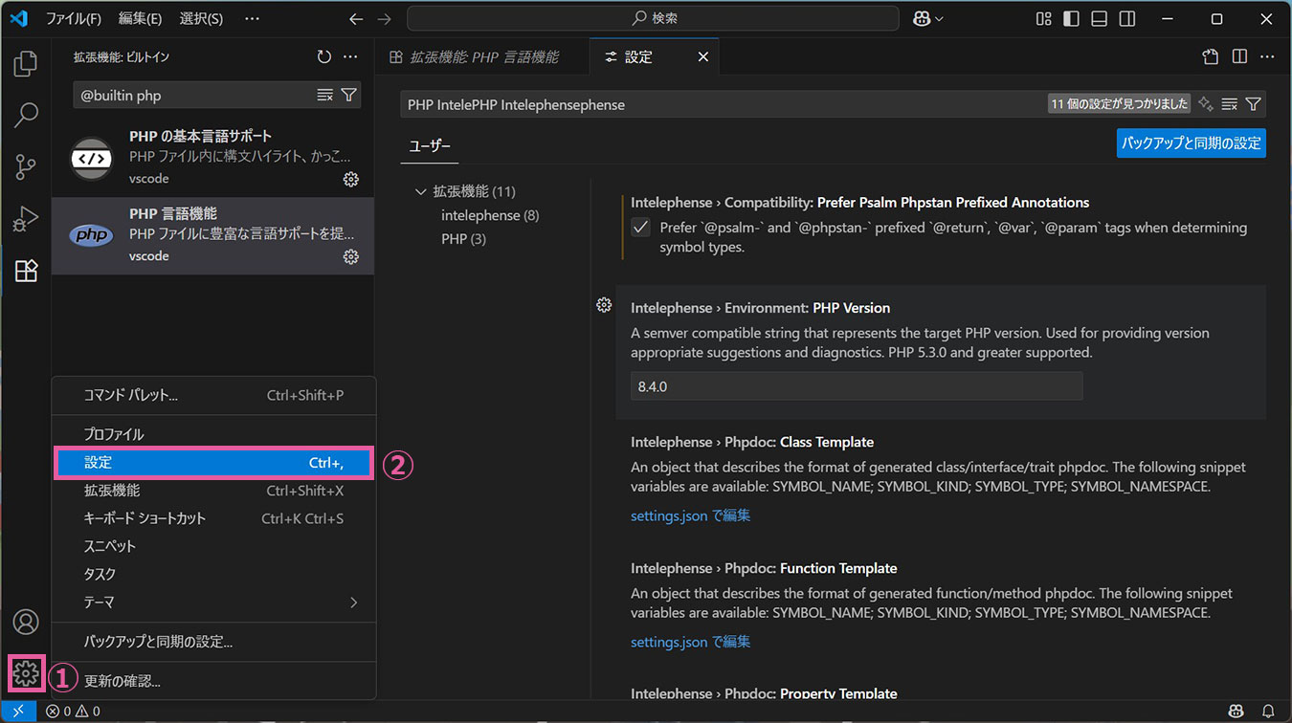Viewport: 1292px width, 723px height.
Task: Go forward with the right arrow
Action: click(x=384, y=19)
